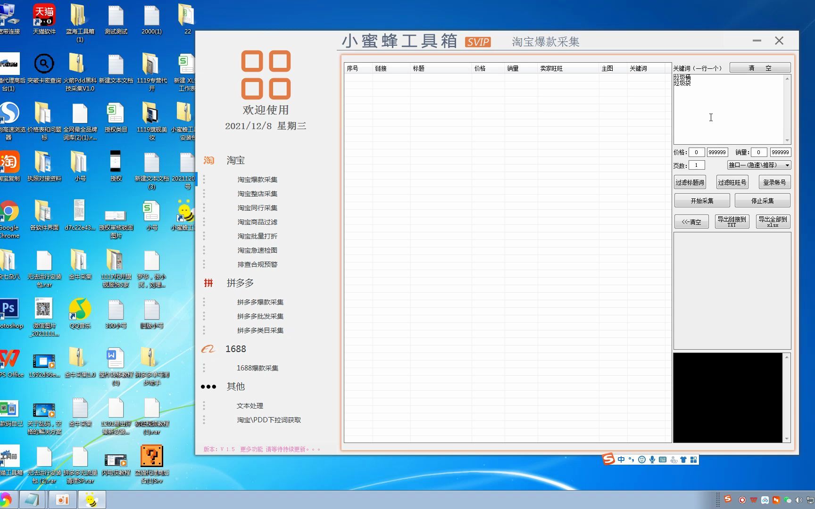Open 淘宝\PDD下拉词获取 in sidebar
The height and width of the screenshot is (509, 815).
tap(268, 420)
